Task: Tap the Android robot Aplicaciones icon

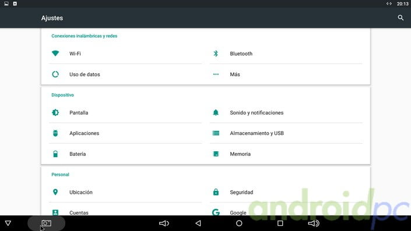Action: (55, 133)
